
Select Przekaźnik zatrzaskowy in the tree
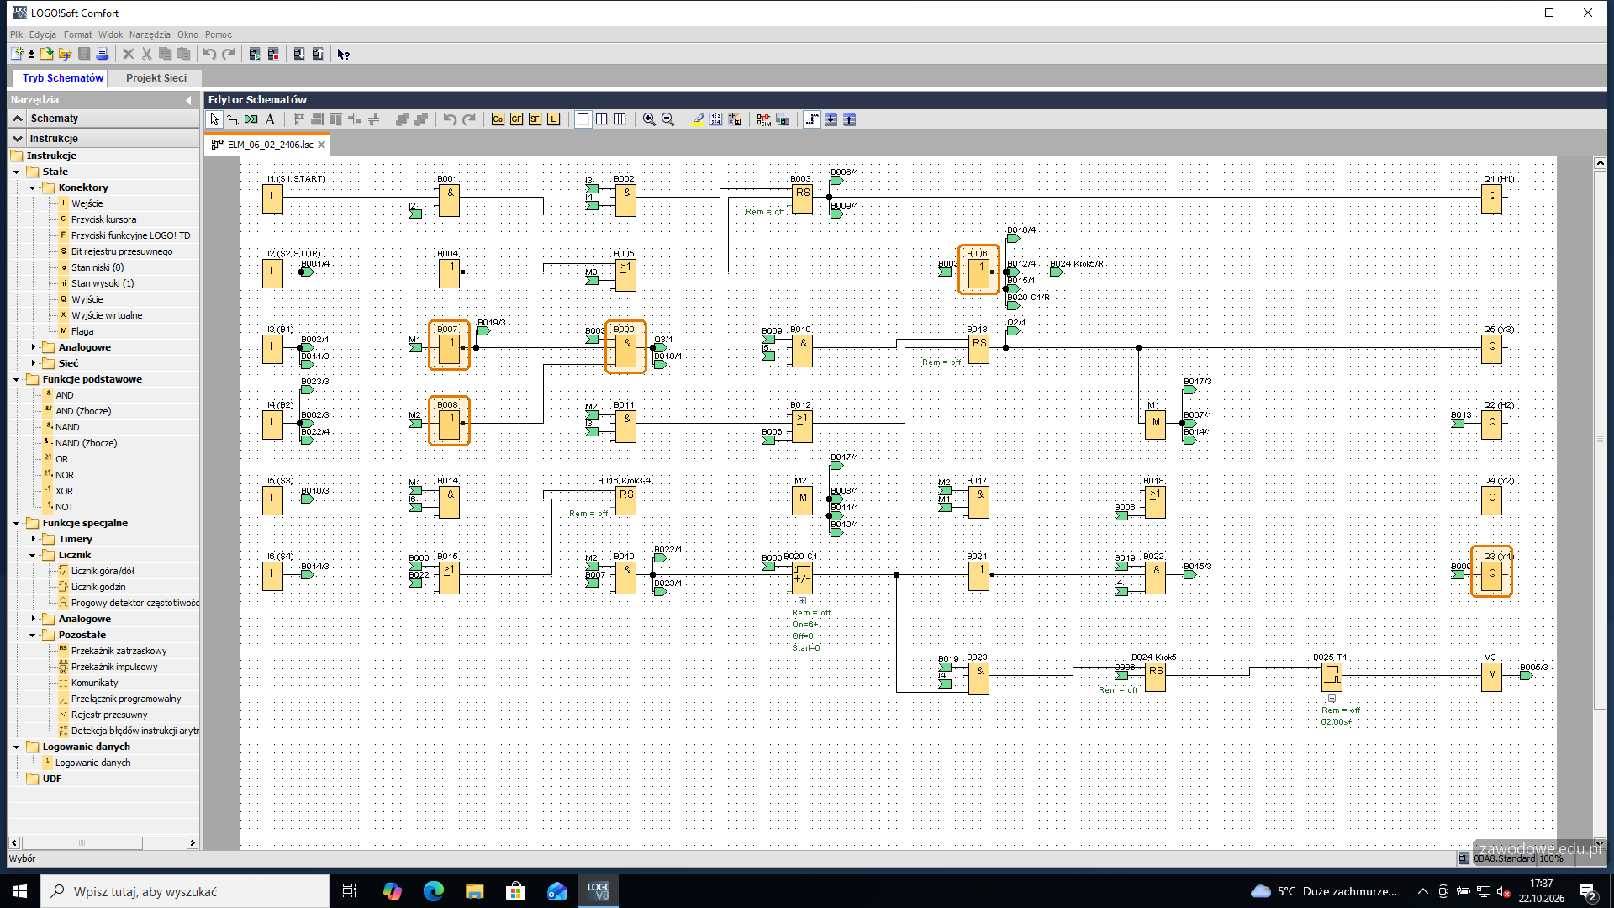119,651
